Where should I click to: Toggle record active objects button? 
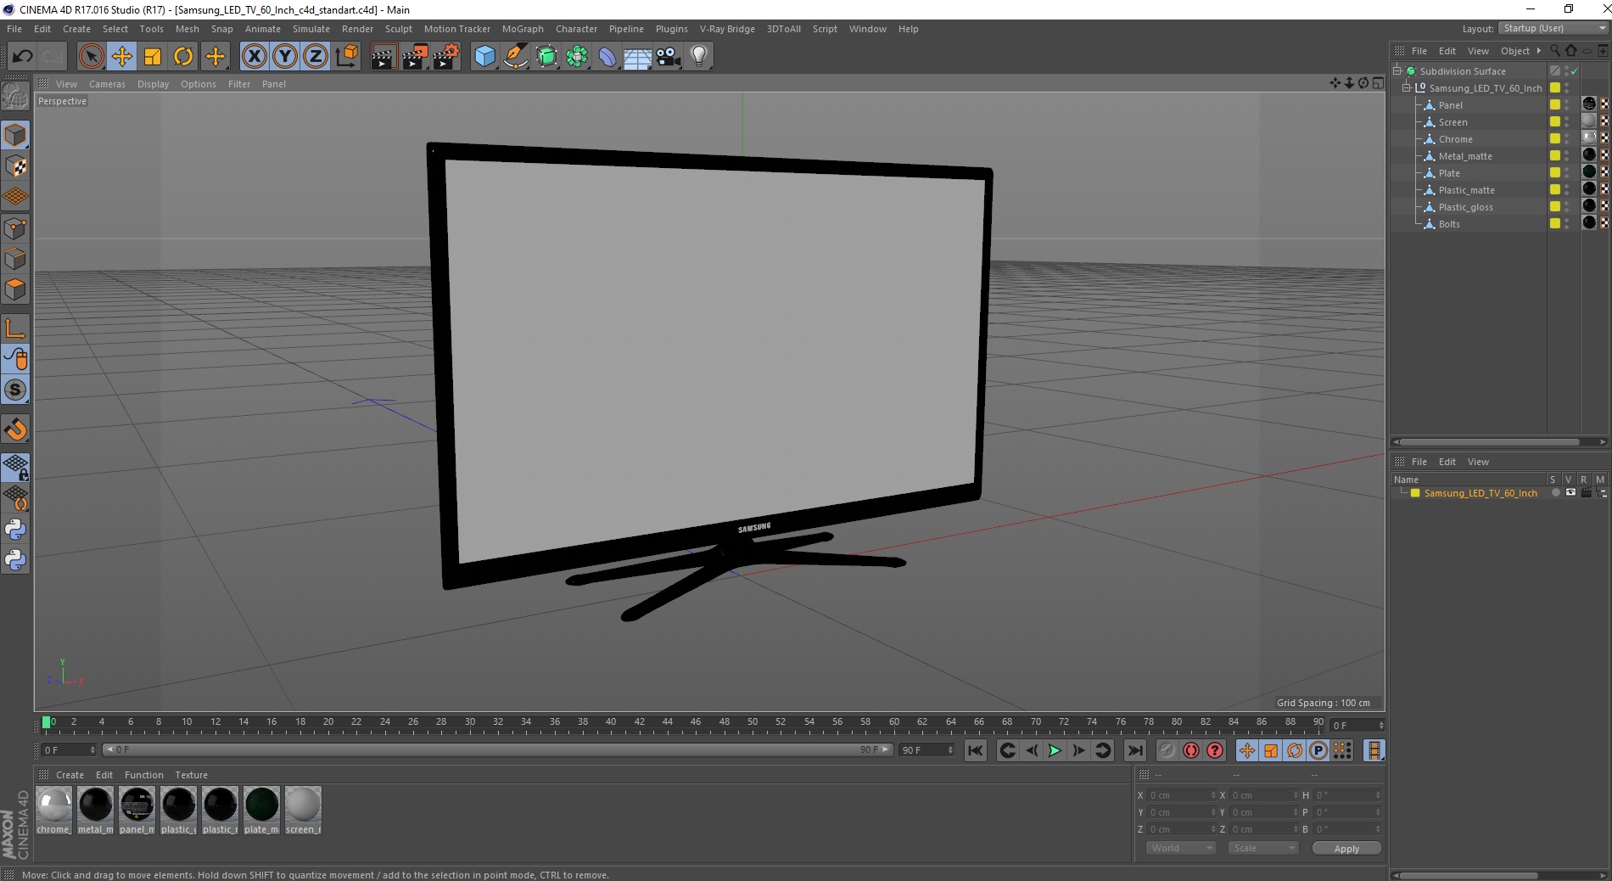pyautogui.click(x=1167, y=750)
